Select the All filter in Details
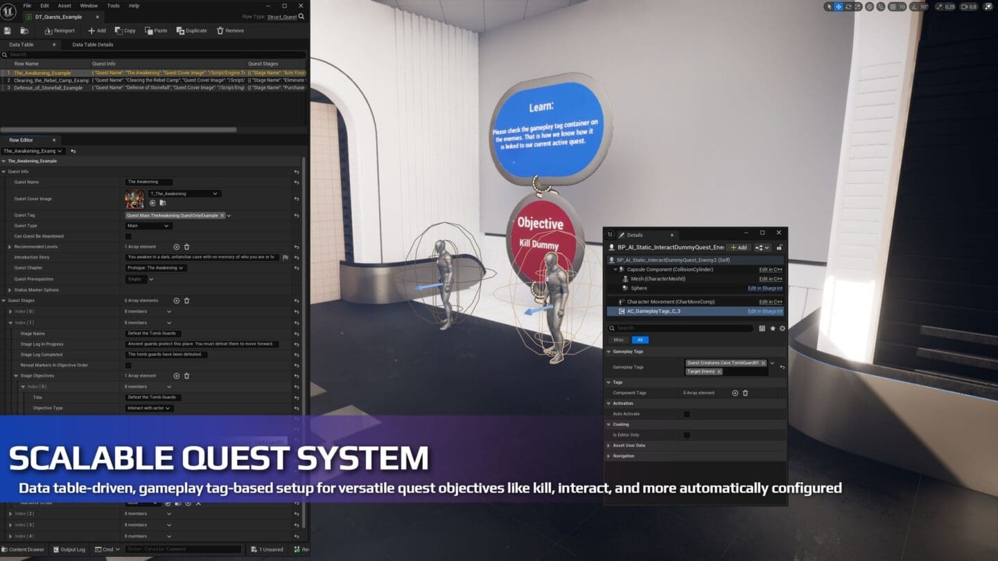This screenshot has width=998, height=561. click(x=640, y=339)
